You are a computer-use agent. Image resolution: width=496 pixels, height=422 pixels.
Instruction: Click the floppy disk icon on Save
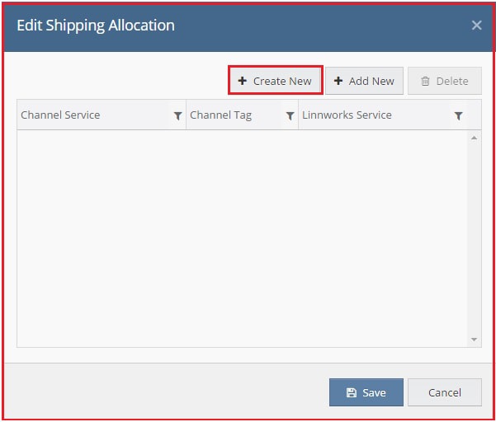(352, 392)
